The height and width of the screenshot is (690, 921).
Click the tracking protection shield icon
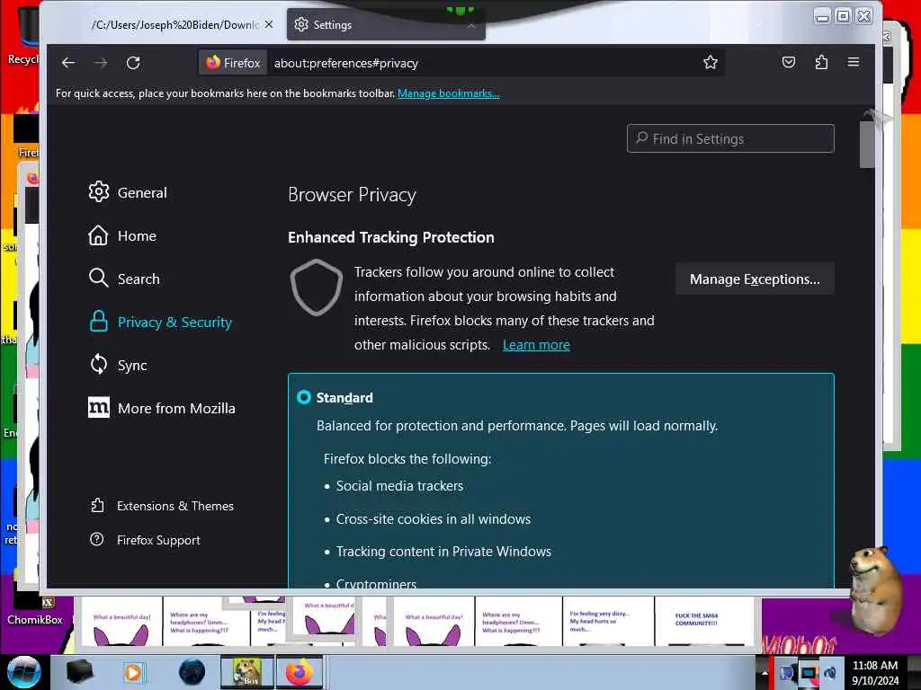pyautogui.click(x=317, y=287)
